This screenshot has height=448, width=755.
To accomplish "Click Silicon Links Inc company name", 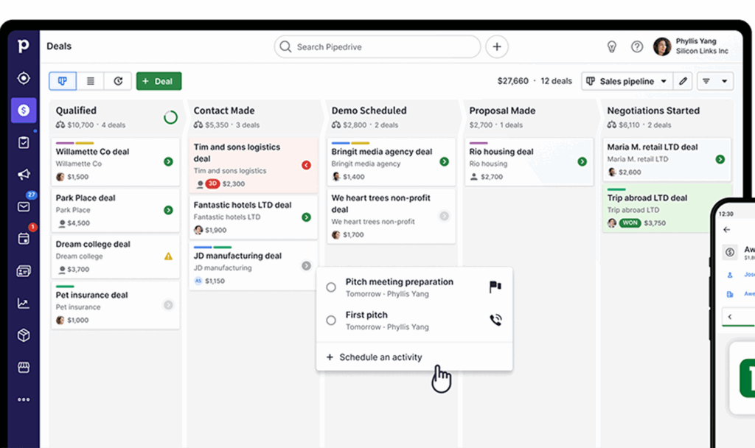I will coord(702,51).
